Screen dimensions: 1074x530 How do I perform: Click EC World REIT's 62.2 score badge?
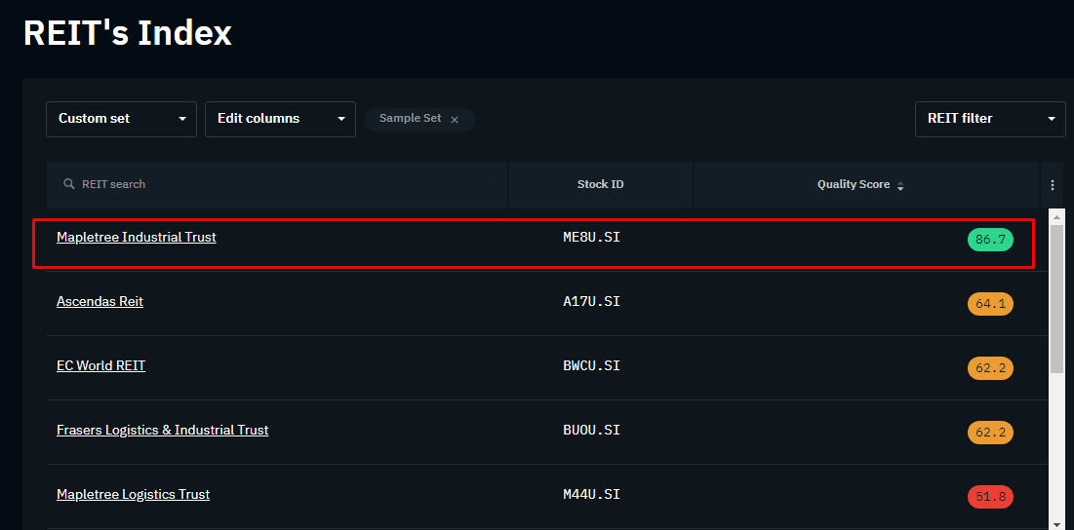(990, 368)
